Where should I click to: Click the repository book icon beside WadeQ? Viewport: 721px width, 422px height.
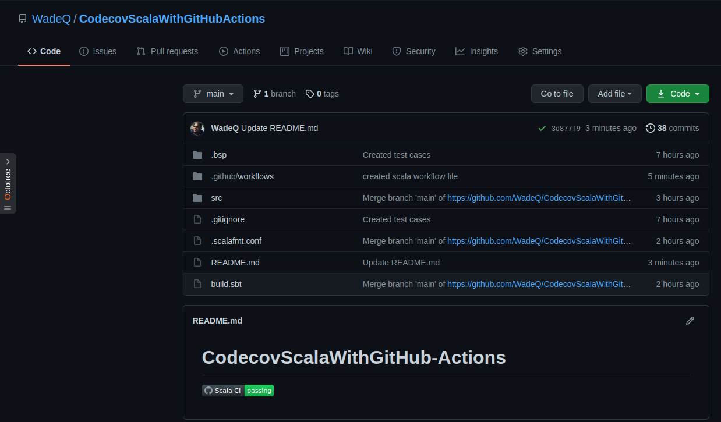pos(23,19)
